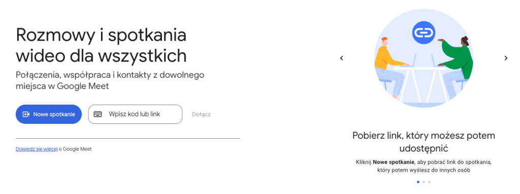Click the Dołącz join button
Image resolution: width=520 pixels, height=194 pixels.
[x=201, y=114]
